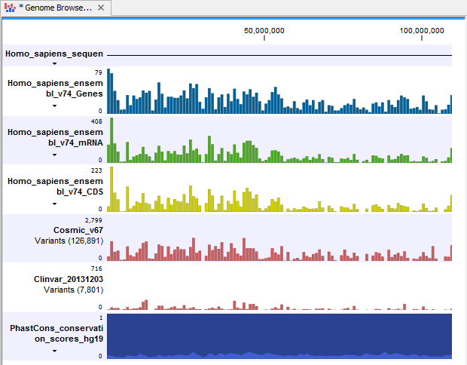The image size is (467, 365).
Task: Select the Genome Browser tab title
Action: click(x=56, y=8)
